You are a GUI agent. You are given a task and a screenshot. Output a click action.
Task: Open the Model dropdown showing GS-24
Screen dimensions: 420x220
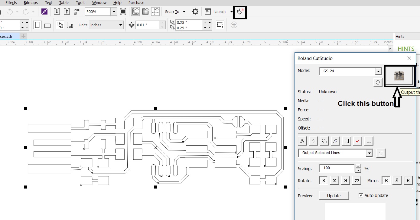click(x=378, y=71)
